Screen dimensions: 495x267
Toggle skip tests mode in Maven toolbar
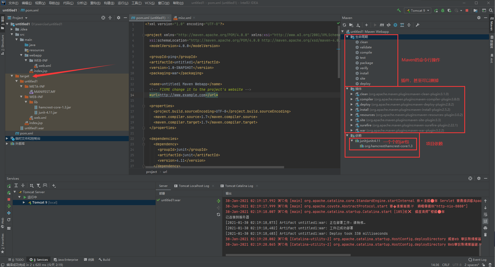(395, 25)
